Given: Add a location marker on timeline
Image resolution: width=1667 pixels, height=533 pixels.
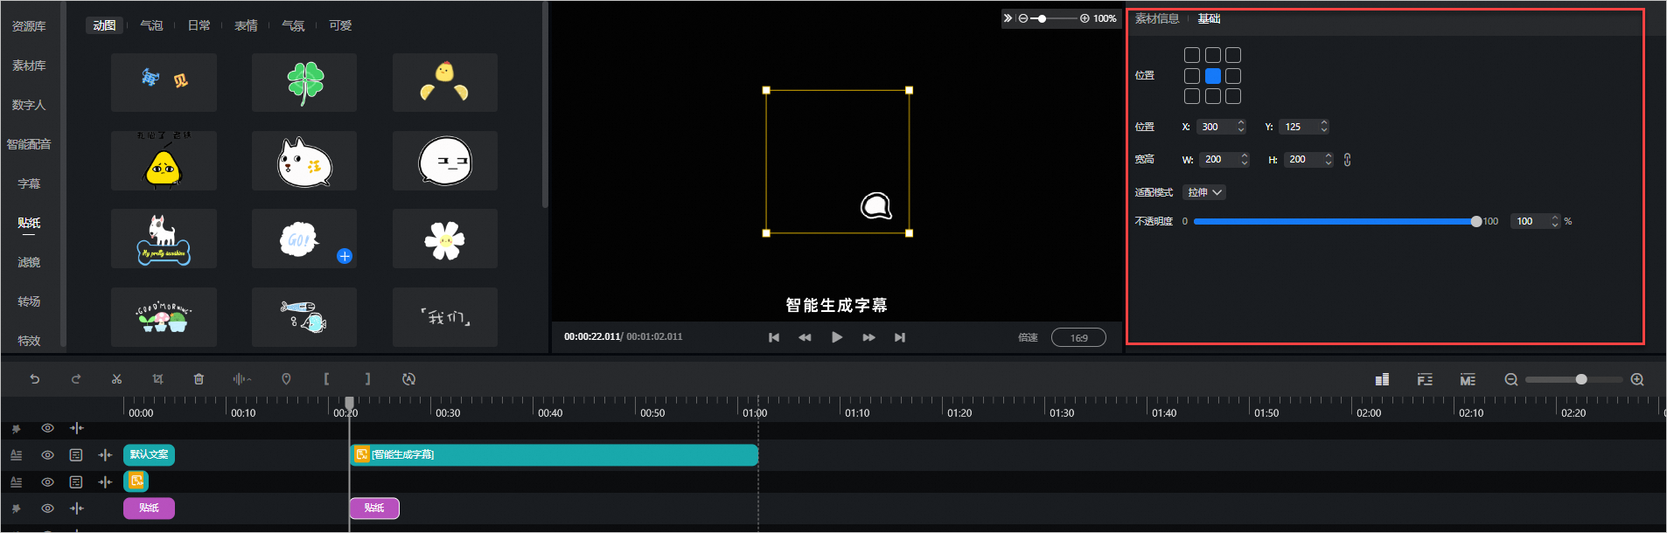Looking at the screenshot, I should click(286, 379).
